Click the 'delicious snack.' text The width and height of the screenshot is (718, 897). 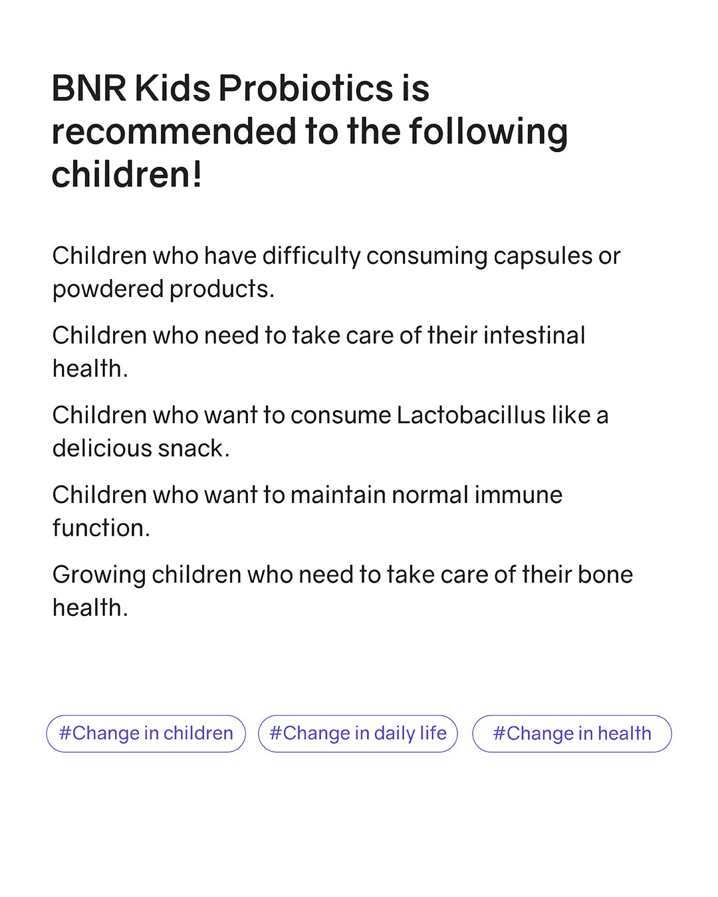tap(141, 448)
